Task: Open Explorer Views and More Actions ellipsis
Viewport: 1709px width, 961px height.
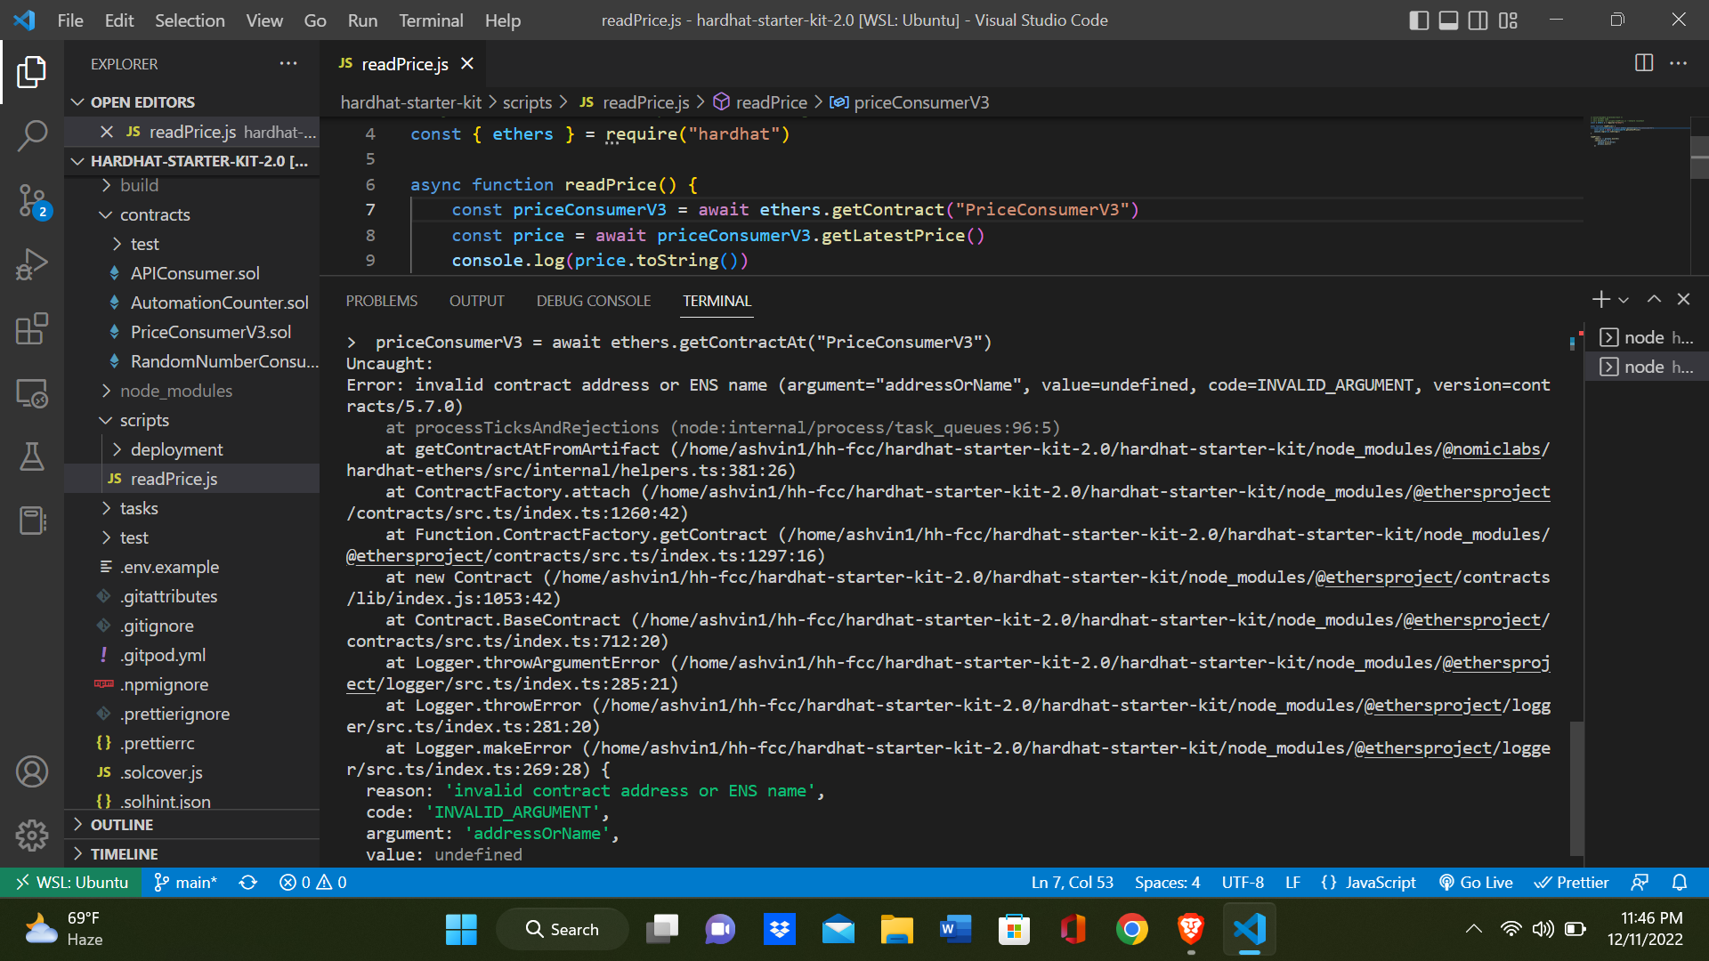Action: (288, 63)
